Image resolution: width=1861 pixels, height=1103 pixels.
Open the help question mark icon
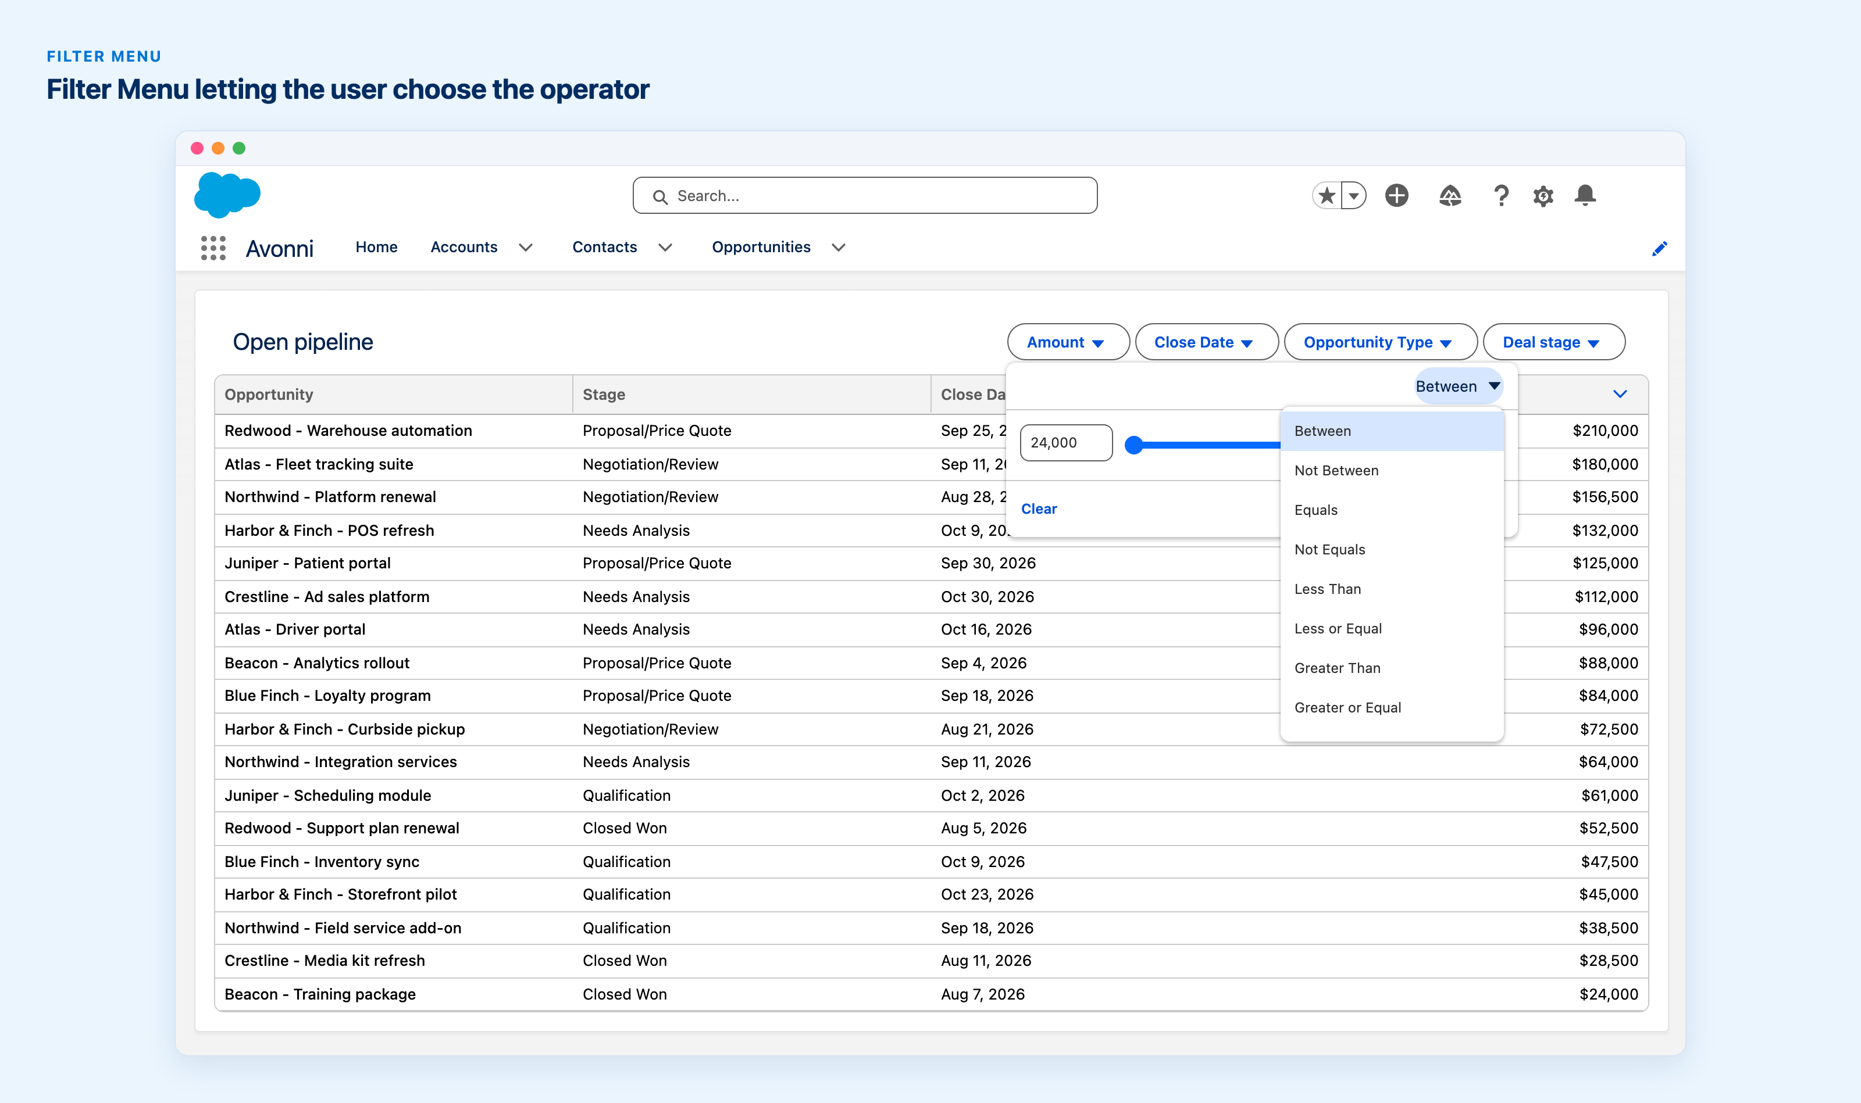(x=1501, y=195)
